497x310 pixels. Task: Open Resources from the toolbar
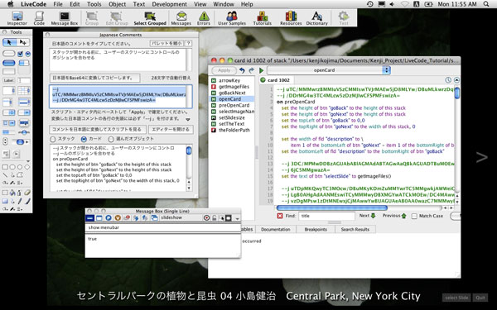(x=291, y=18)
